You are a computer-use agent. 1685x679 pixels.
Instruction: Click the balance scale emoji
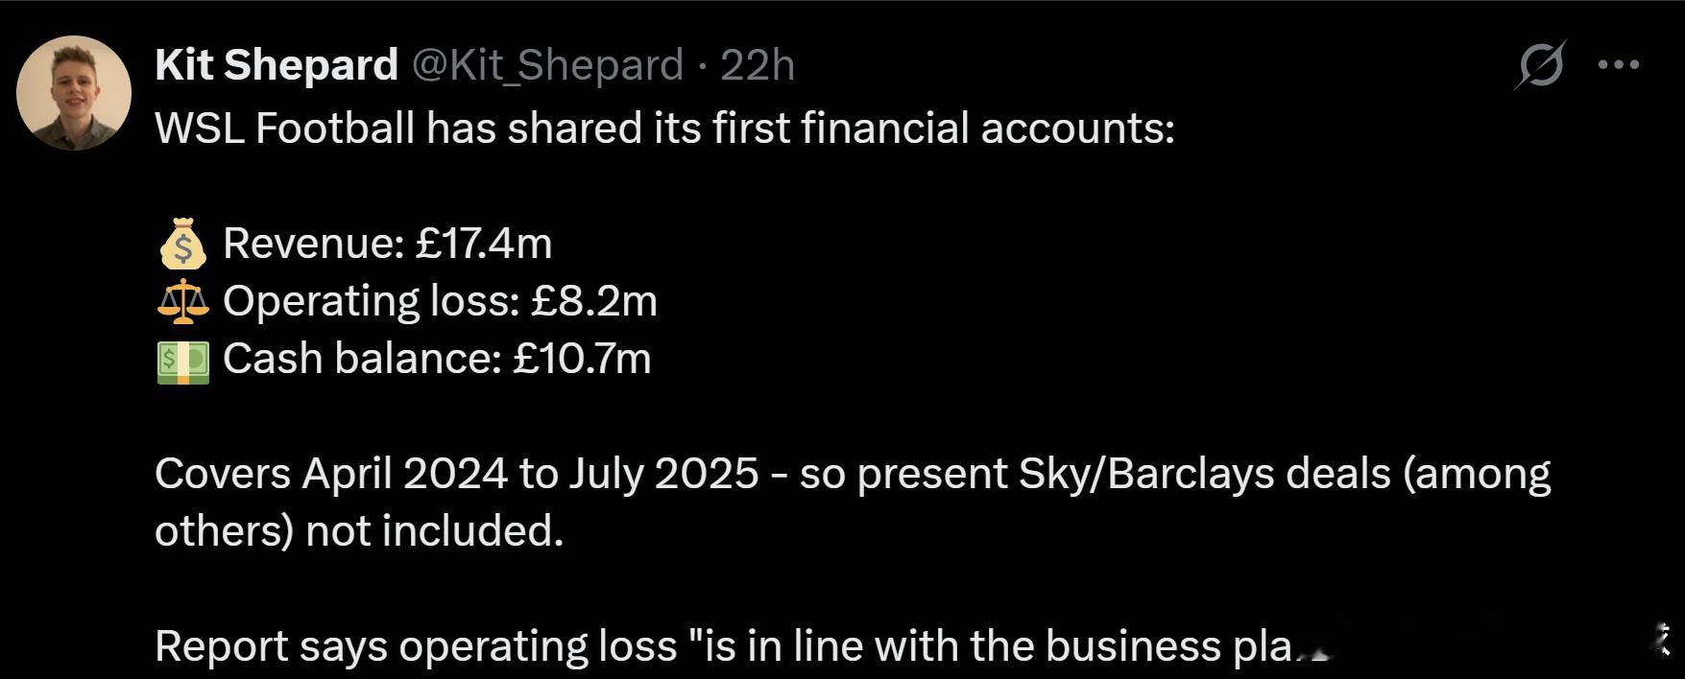[x=182, y=301]
